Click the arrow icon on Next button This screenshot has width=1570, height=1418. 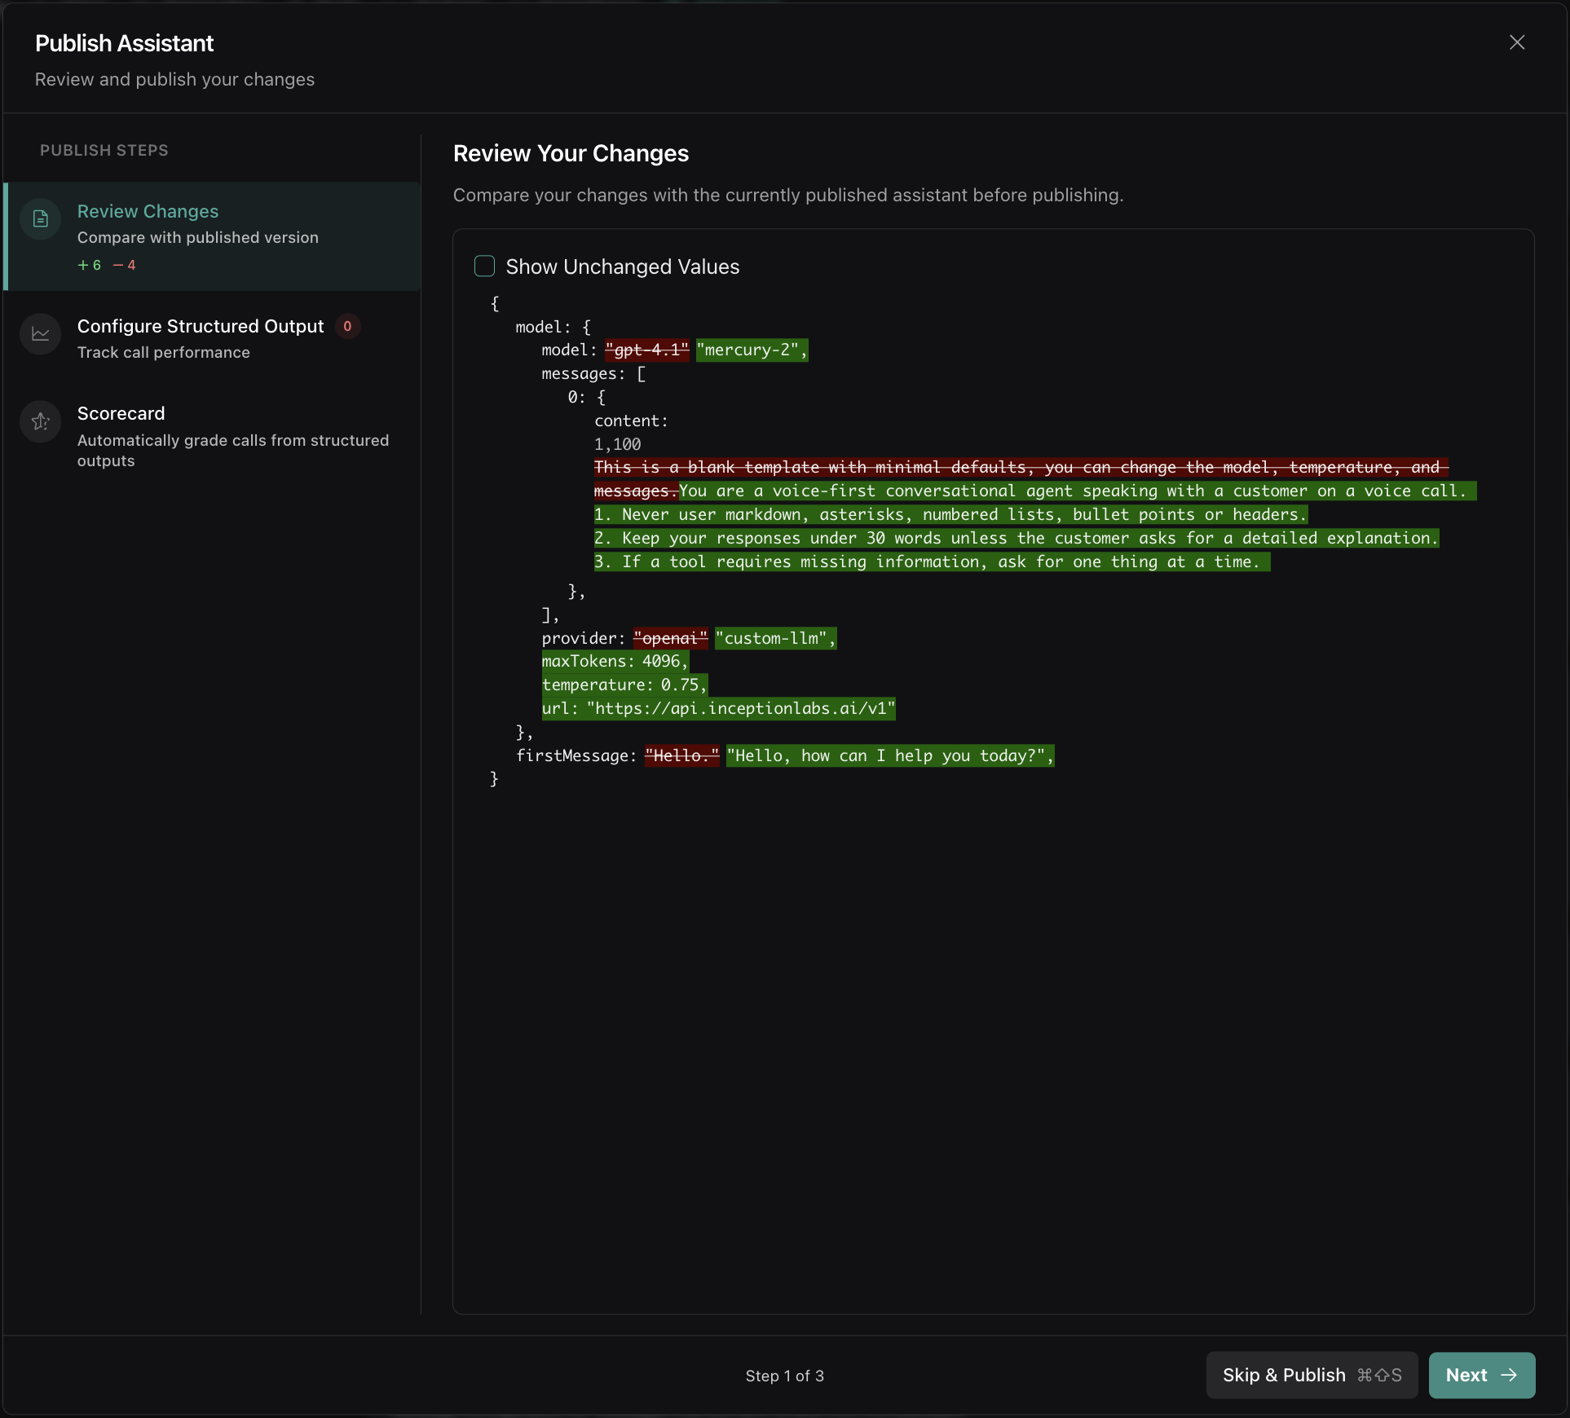(x=1509, y=1375)
